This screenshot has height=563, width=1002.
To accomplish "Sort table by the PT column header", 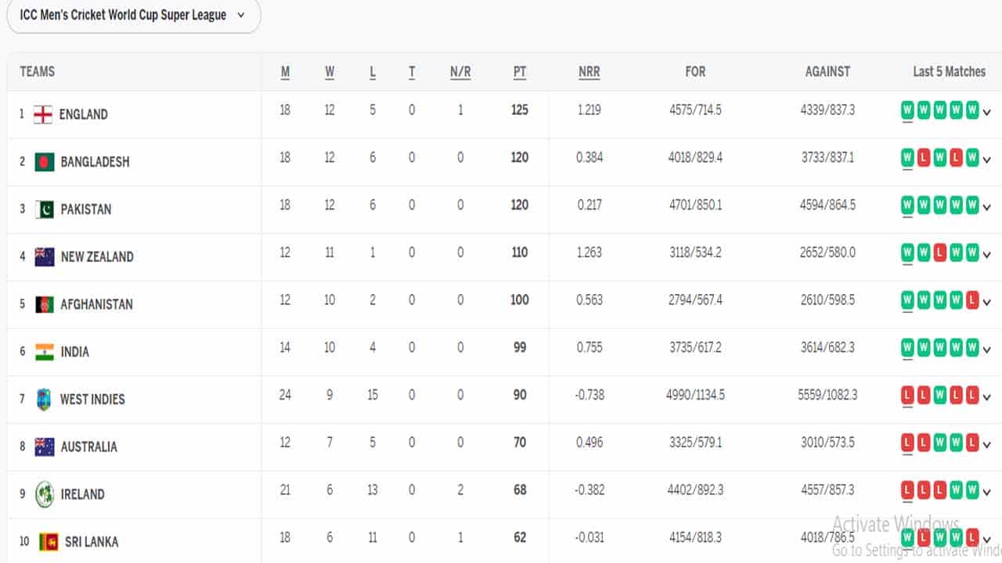I will coord(520,72).
